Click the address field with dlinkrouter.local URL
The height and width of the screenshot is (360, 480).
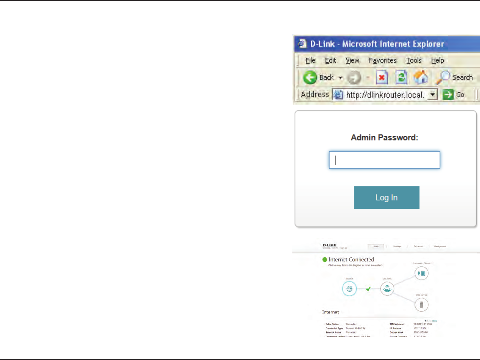coord(385,95)
